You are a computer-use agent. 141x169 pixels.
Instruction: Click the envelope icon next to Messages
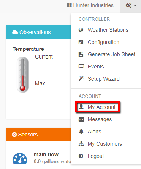tap(81, 119)
